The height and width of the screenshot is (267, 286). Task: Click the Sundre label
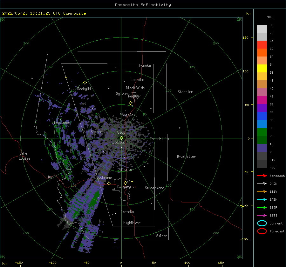pyautogui.click(x=96, y=131)
